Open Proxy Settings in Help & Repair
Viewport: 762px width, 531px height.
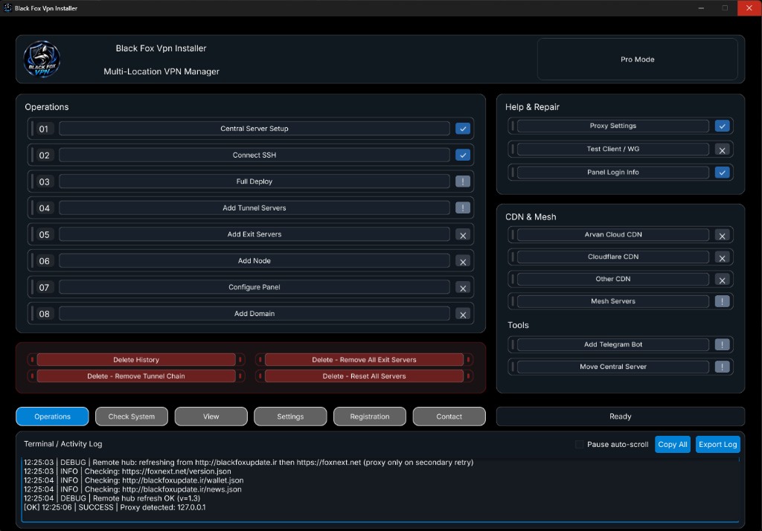(x=613, y=126)
